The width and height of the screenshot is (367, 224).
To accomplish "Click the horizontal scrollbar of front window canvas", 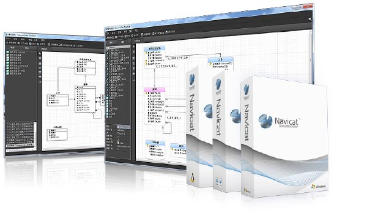I will pos(161,161).
